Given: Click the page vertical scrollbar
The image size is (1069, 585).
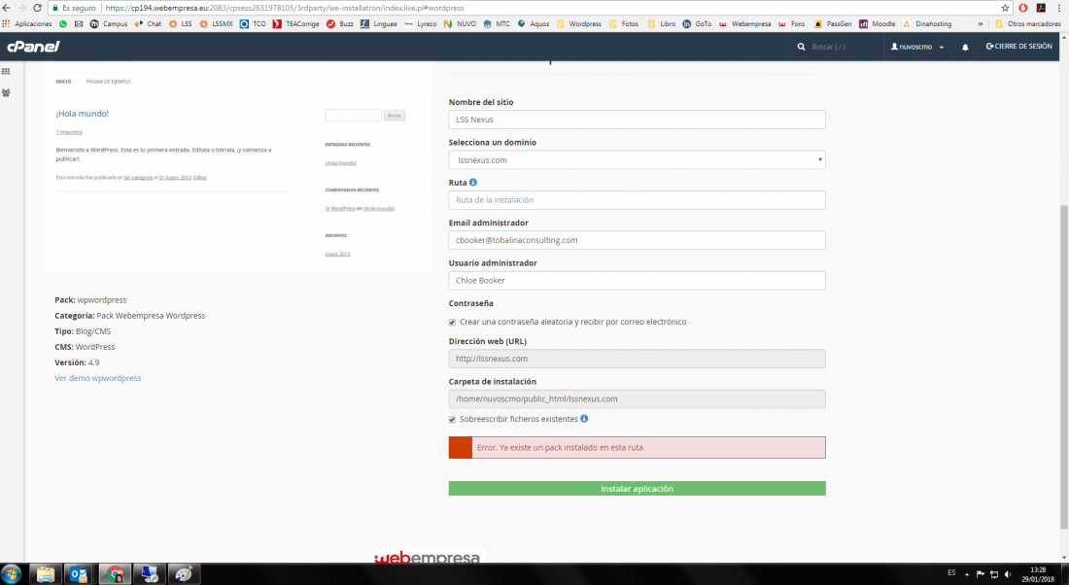Looking at the screenshot, I should click(x=1063, y=365).
